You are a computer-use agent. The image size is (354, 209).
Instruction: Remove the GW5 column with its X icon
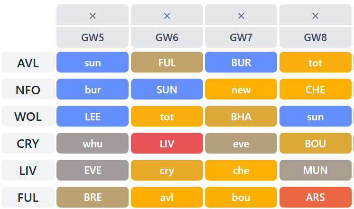point(93,16)
